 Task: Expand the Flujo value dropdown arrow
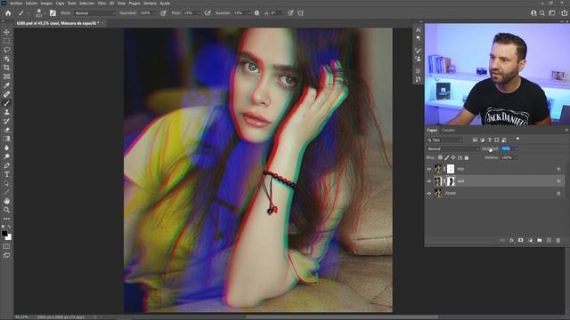pyautogui.click(x=199, y=13)
